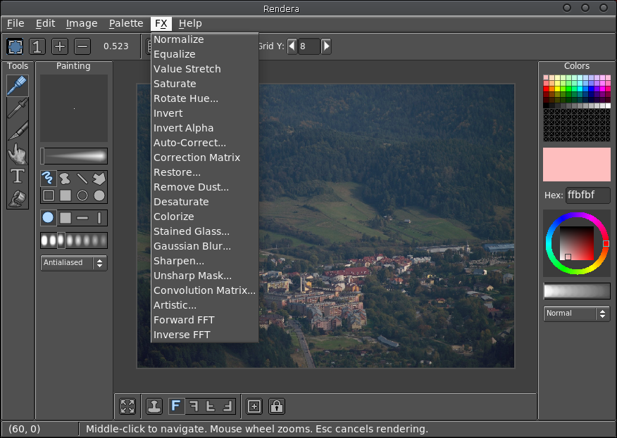Select the paint bucket Fill tool
The width and height of the screenshot is (617, 438).
(18, 198)
